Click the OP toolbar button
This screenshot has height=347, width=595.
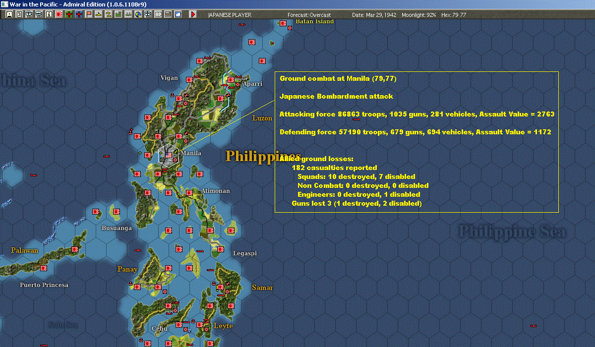pos(158,14)
